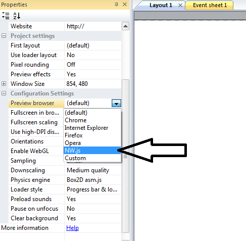Viewport: 246px width, 241px height.
Task: Collapse the Configuration Settings section
Action: point(4,93)
